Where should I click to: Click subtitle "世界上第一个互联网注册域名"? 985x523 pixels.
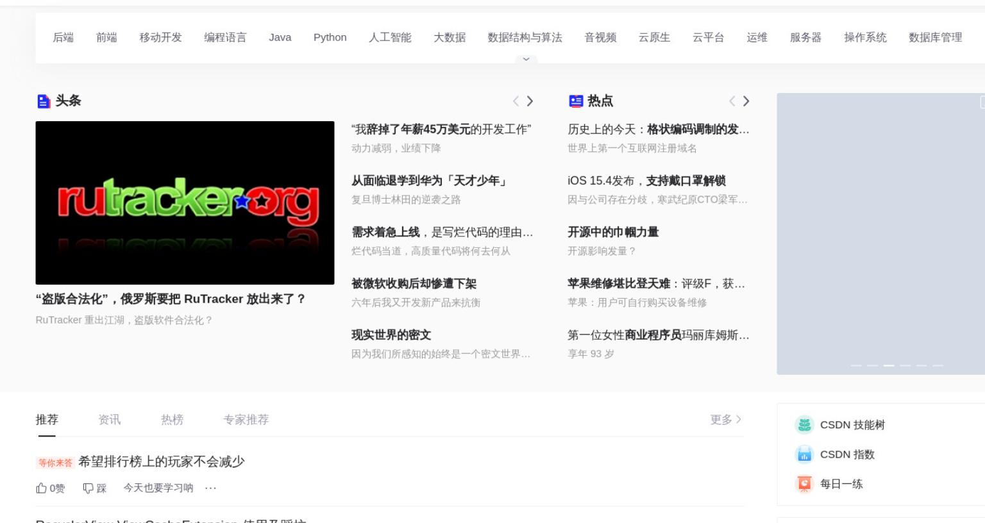tap(632, 149)
